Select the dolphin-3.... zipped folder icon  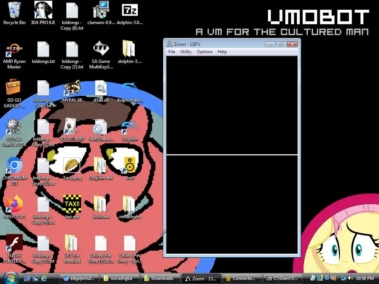(x=130, y=53)
